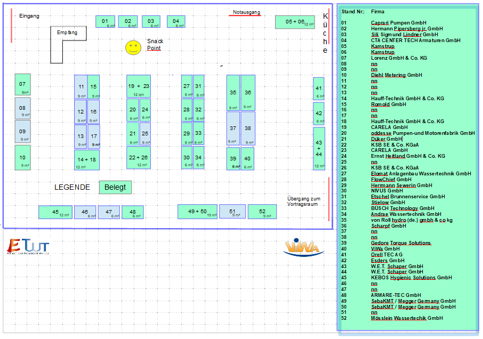Click booth 10 in the left column

tap(22, 158)
